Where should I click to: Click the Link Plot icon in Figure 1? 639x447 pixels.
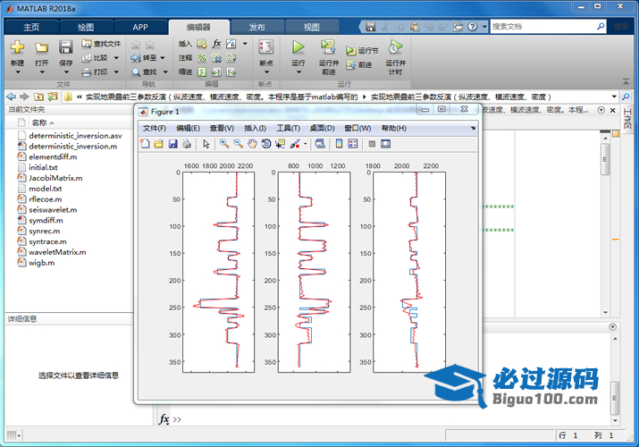point(320,143)
